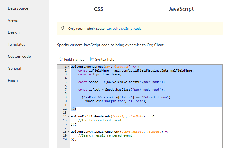Click the shield icon in warning banner
Screen dimensions: 229x148
point(63,28)
